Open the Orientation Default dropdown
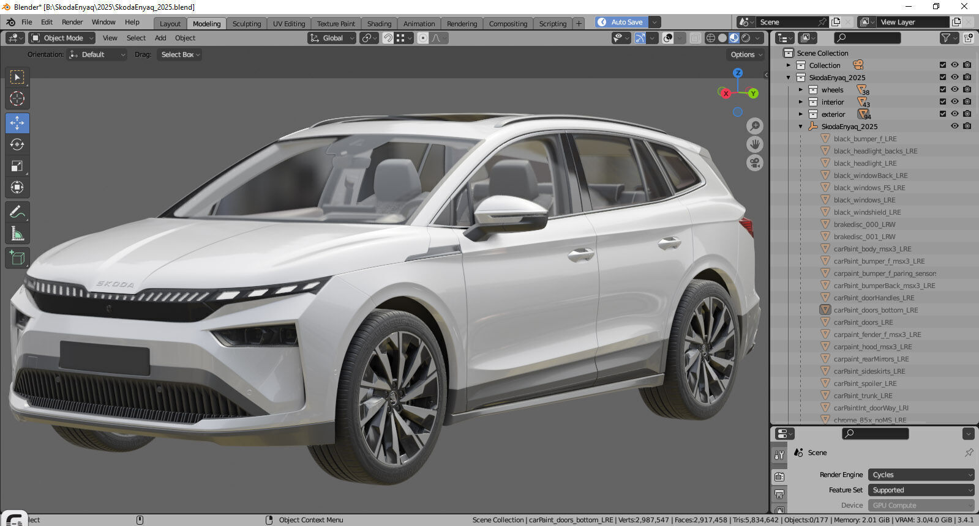Screen dimensions: 979x526 (97, 54)
